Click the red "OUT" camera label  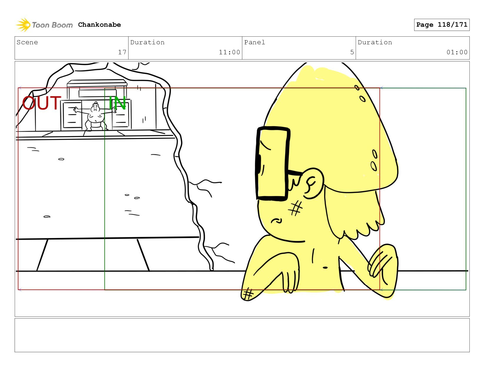tap(42, 103)
